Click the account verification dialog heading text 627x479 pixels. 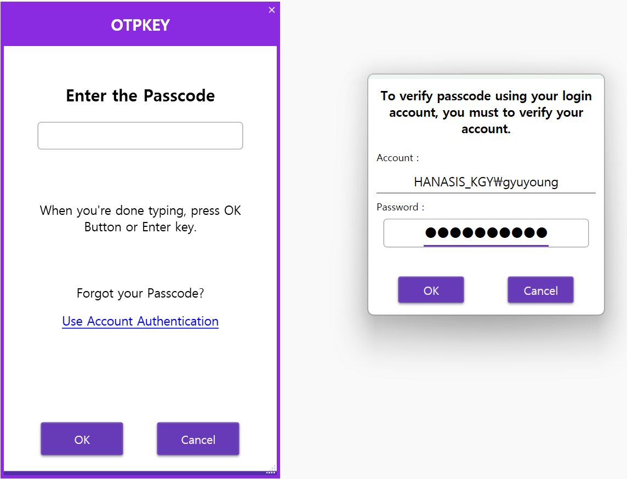point(486,112)
